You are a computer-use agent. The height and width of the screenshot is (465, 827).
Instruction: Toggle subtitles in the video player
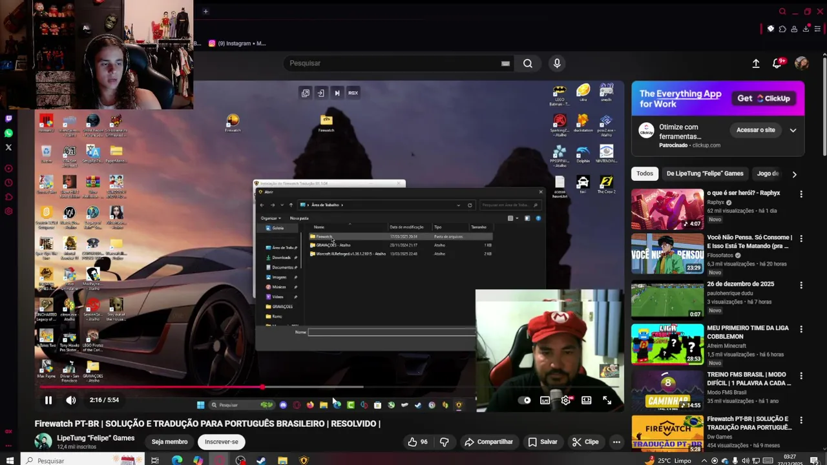coord(545,400)
